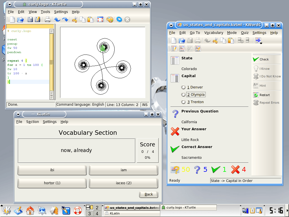The width and height of the screenshot is (289, 217).
Task: Switch to virtual desktop 4 in pager
Action: tap(97, 214)
